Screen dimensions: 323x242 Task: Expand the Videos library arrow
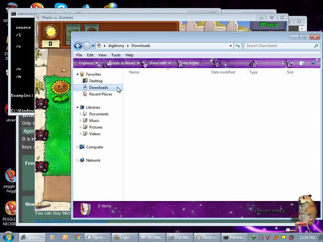[x=80, y=134]
